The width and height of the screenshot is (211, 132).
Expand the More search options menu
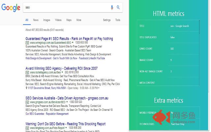click(x=79, y=20)
